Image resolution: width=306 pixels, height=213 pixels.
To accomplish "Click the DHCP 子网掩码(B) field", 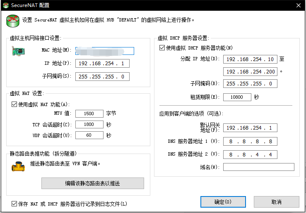I will [x=250, y=84].
